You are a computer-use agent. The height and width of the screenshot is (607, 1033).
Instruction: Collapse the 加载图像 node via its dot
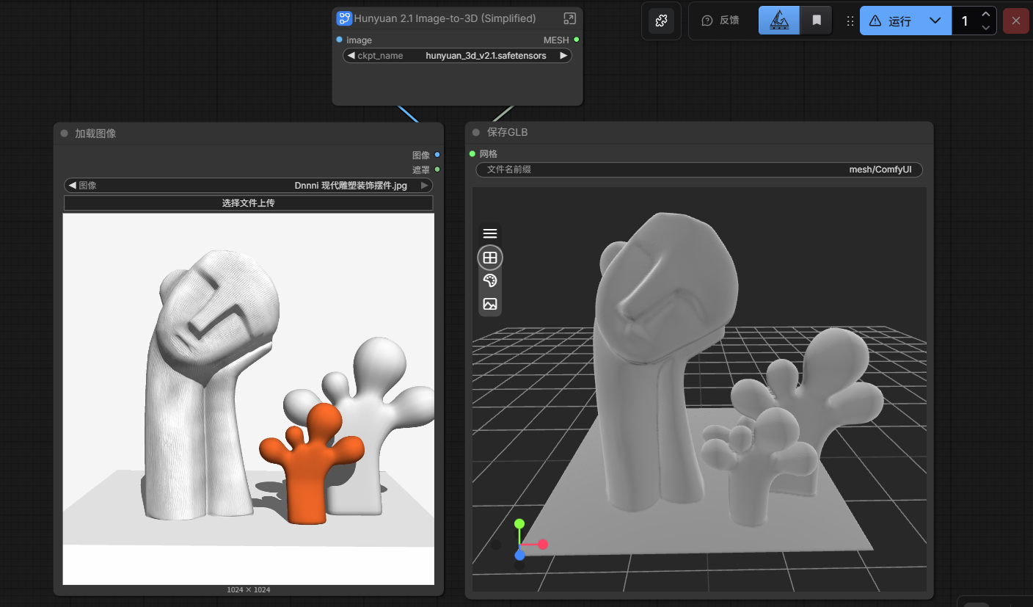(x=64, y=134)
